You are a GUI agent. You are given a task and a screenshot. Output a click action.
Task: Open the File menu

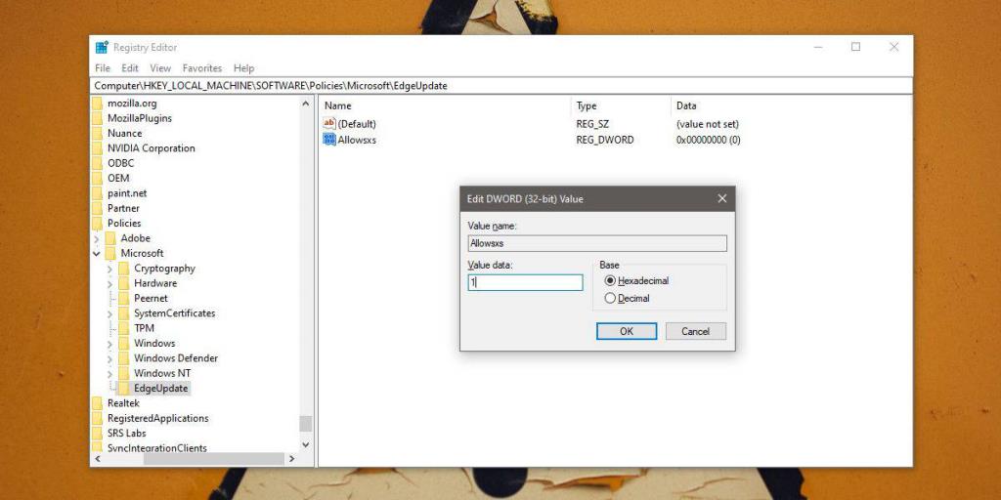(x=102, y=68)
